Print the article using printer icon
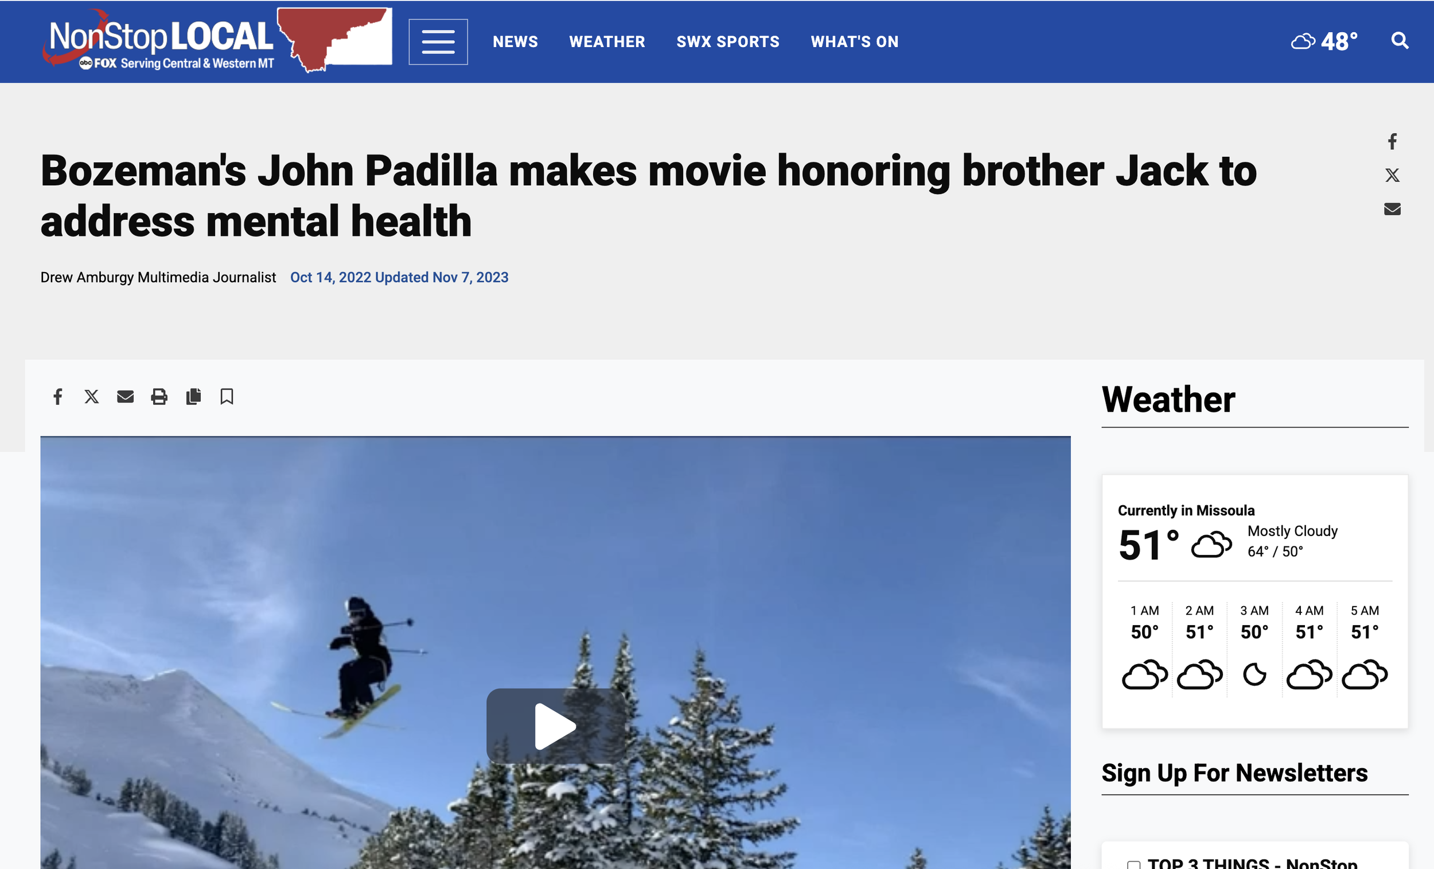1434x869 pixels. 159,397
